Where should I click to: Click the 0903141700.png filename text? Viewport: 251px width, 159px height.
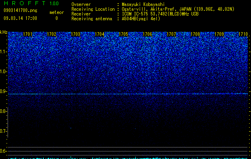click(x=20, y=11)
